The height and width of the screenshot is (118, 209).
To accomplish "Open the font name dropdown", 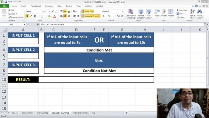I will point(42,11).
